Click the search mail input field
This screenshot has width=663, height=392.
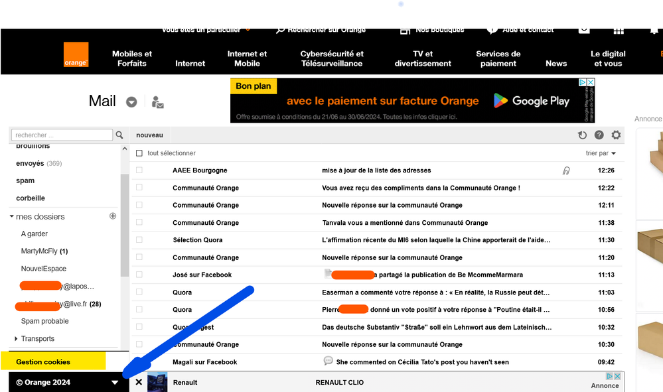pos(62,135)
